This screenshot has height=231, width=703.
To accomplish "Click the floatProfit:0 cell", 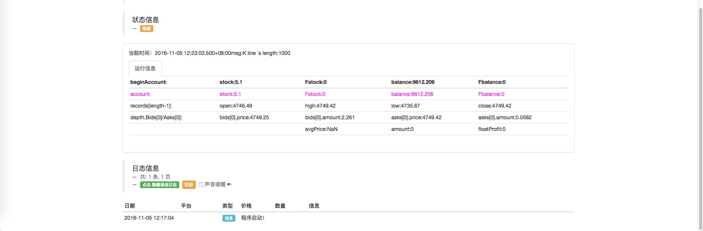I will tap(492, 129).
